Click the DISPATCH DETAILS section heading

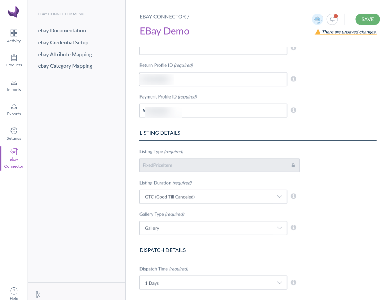coord(162,250)
